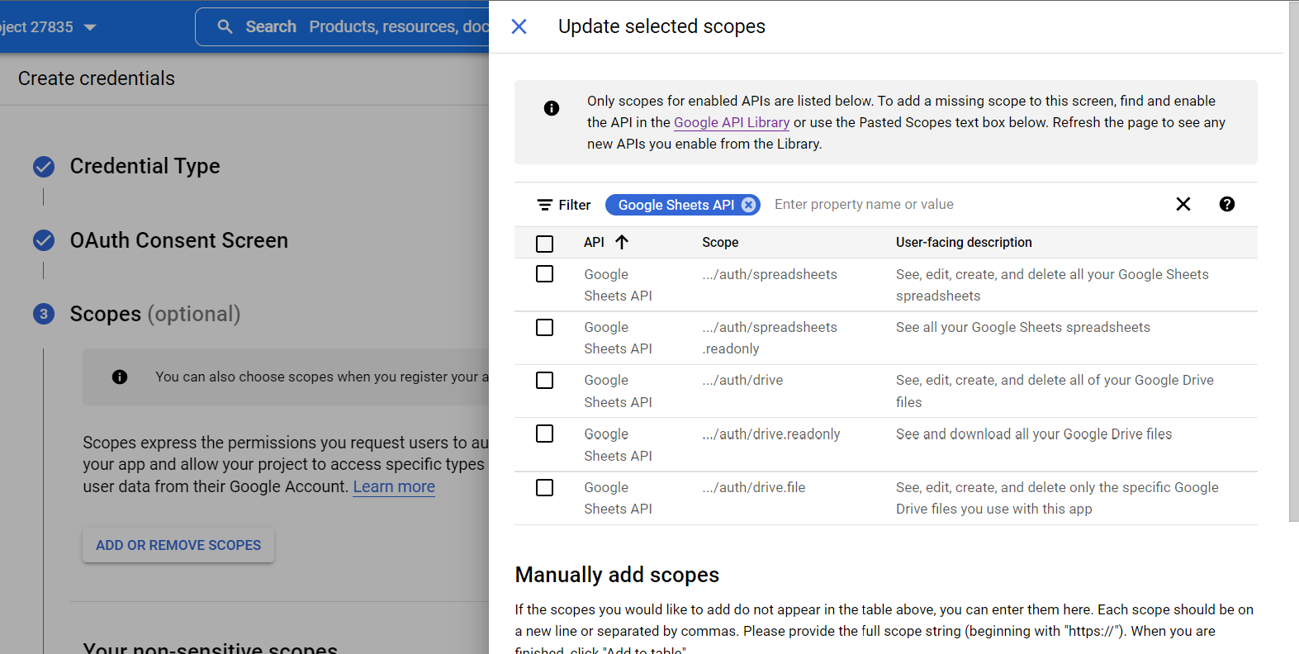Check the .../auth/spreadsheets scope checkbox
The image size is (1299, 654).
544,274
